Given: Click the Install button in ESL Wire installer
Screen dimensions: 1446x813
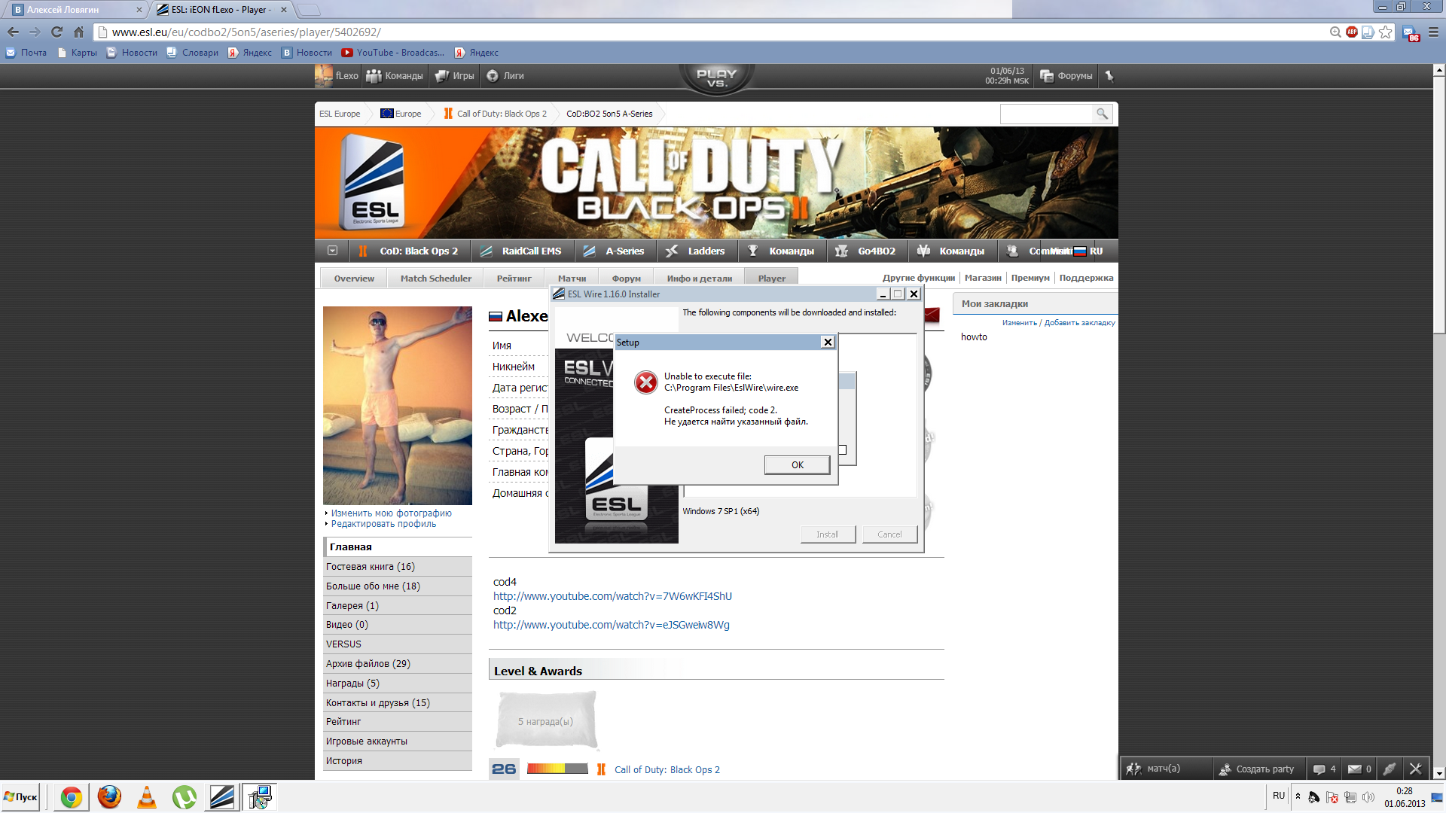Looking at the screenshot, I should 828,534.
